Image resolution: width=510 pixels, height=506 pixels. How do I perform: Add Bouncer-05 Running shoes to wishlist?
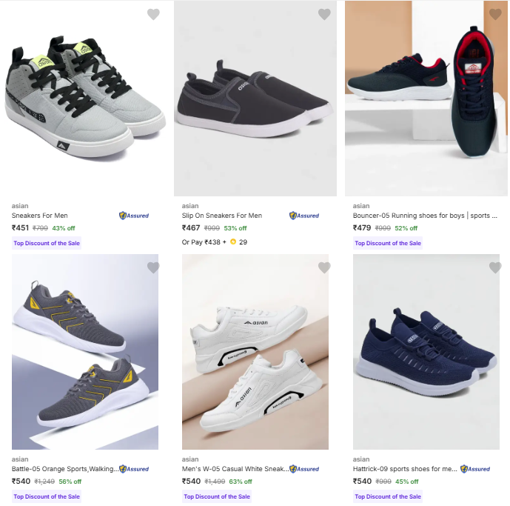pos(495,14)
